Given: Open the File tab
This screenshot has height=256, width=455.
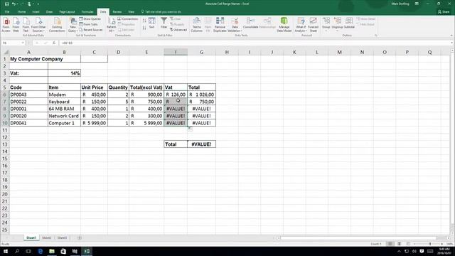Looking at the screenshot, I should (7, 12).
